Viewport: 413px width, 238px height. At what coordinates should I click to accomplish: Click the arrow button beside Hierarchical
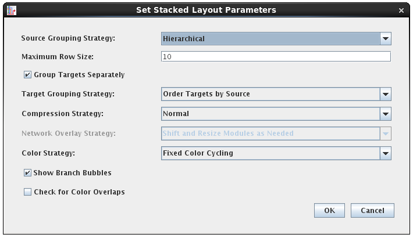(385, 39)
